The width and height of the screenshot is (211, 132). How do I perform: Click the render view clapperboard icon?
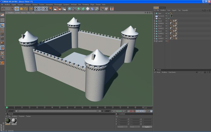click(x=55, y=9)
